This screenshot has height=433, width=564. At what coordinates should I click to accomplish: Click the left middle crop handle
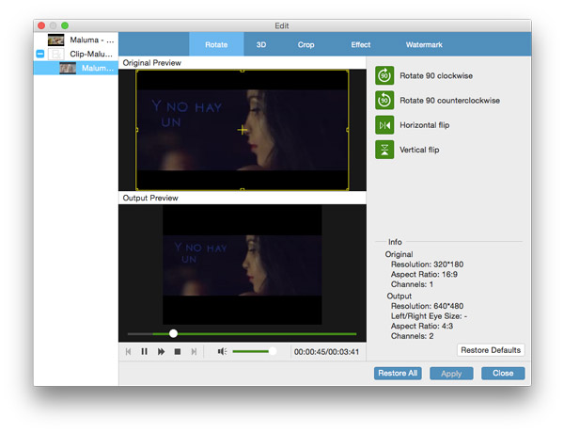click(136, 130)
